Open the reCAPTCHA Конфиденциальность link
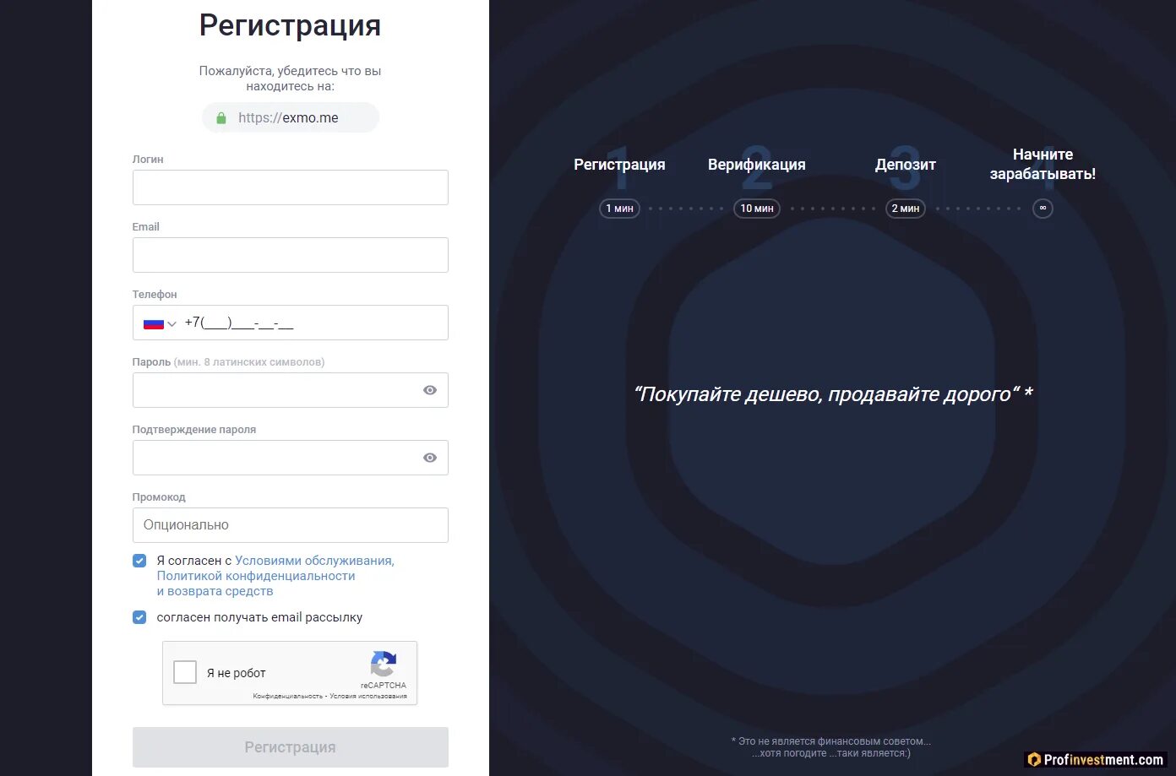Screen dimensions: 1176x776 [287, 697]
